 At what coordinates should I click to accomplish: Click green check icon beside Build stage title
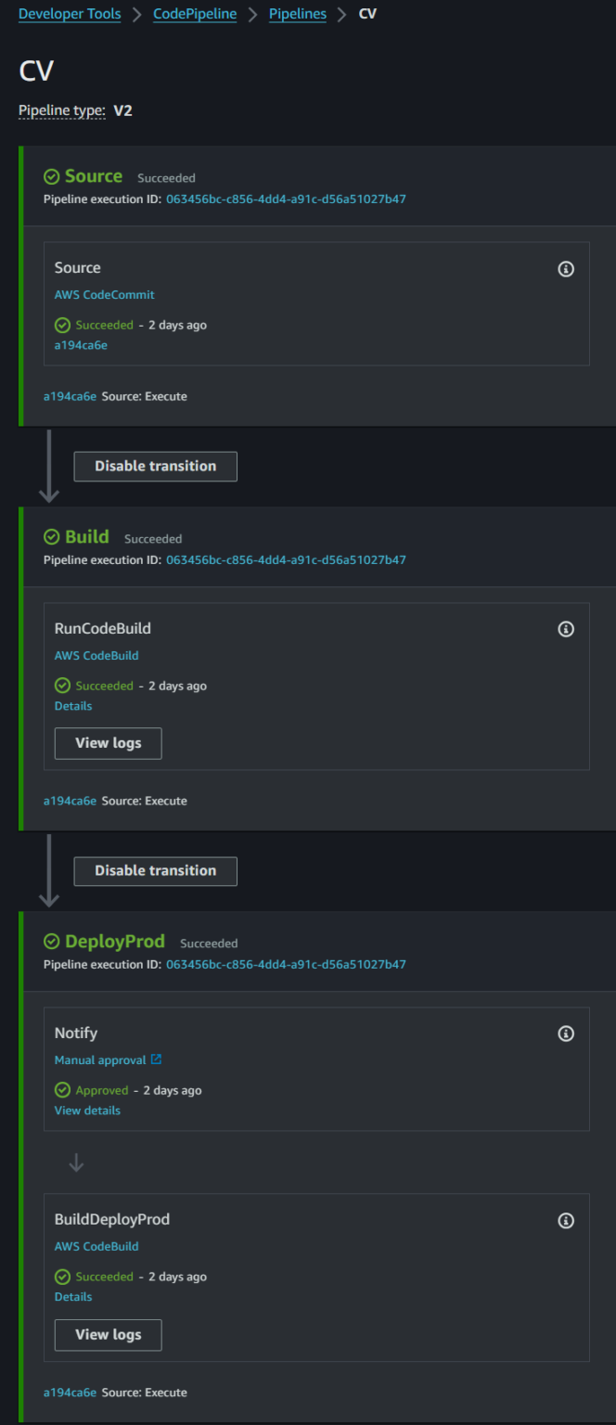click(x=52, y=537)
